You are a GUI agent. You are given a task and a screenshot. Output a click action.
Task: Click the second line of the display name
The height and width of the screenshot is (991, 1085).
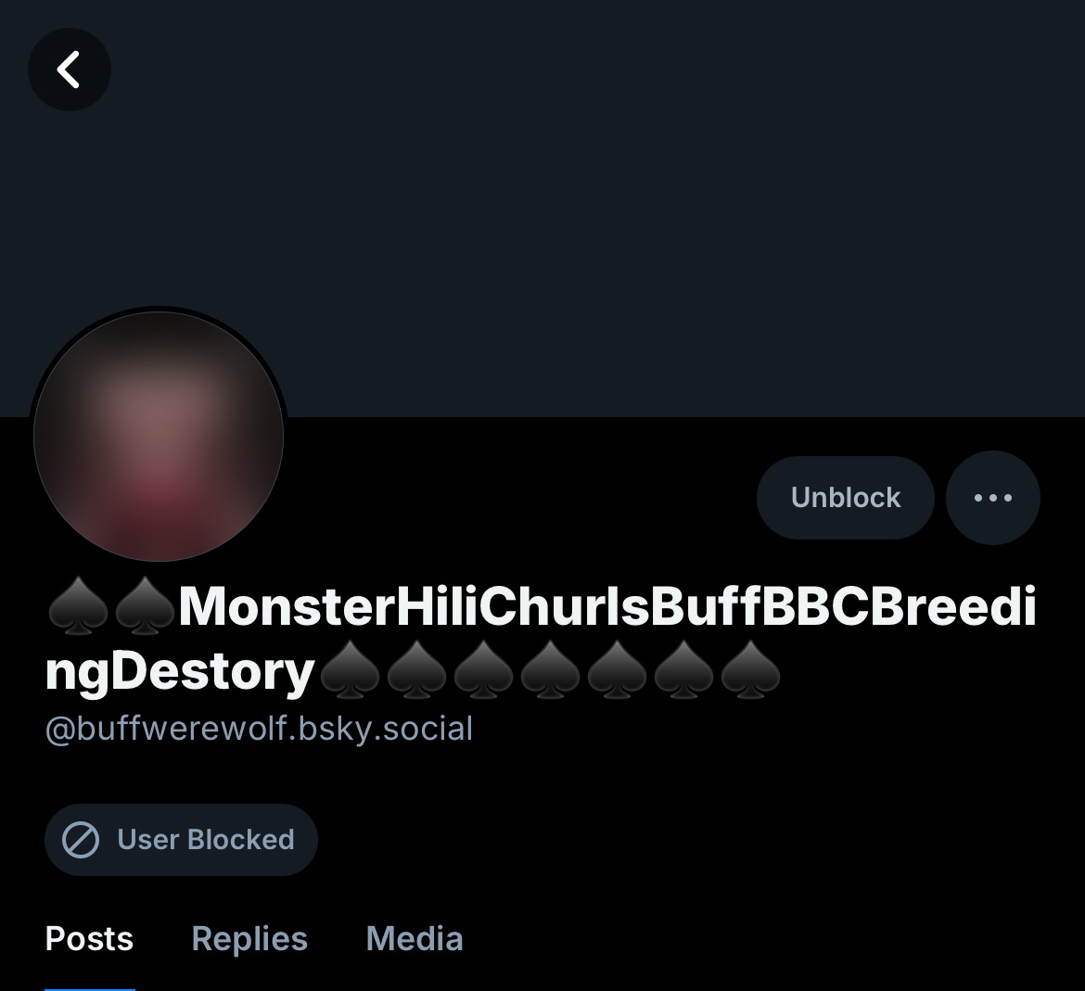180,671
